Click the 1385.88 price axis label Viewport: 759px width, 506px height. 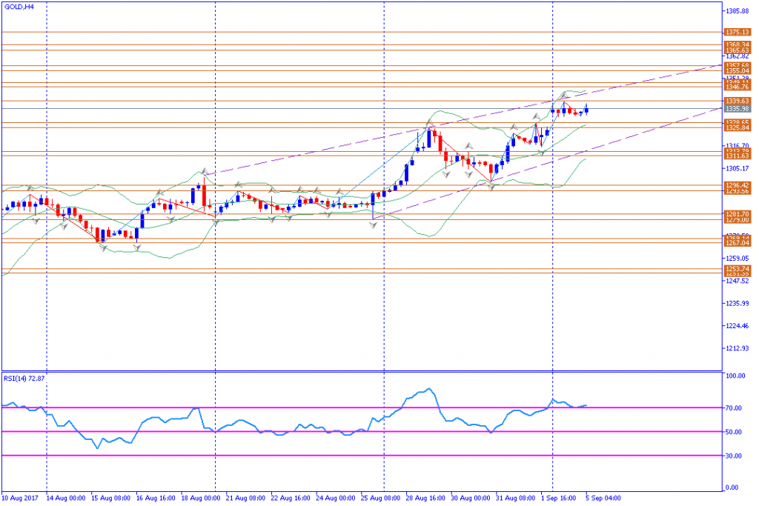pyautogui.click(x=737, y=10)
